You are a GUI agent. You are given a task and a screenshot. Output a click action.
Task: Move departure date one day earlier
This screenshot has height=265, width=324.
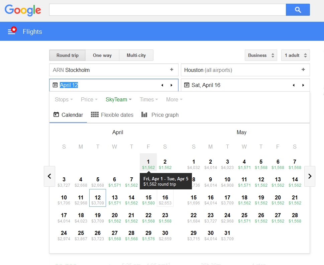pyautogui.click(x=162, y=85)
